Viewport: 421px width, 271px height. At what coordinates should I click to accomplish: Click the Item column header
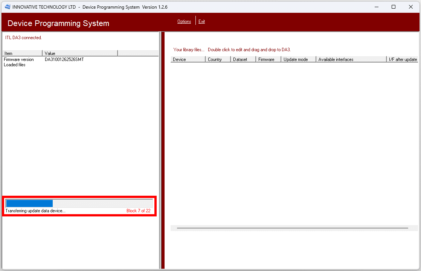click(22, 53)
